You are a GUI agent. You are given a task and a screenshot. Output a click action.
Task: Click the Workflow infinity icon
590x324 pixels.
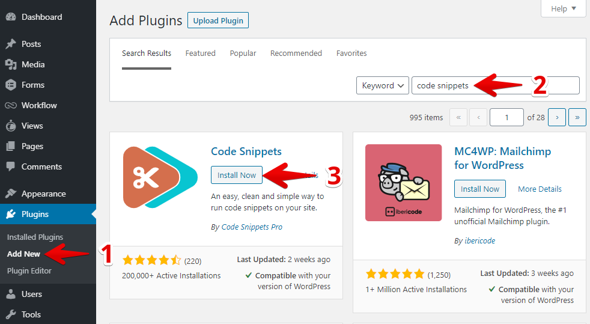click(x=11, y=105)
